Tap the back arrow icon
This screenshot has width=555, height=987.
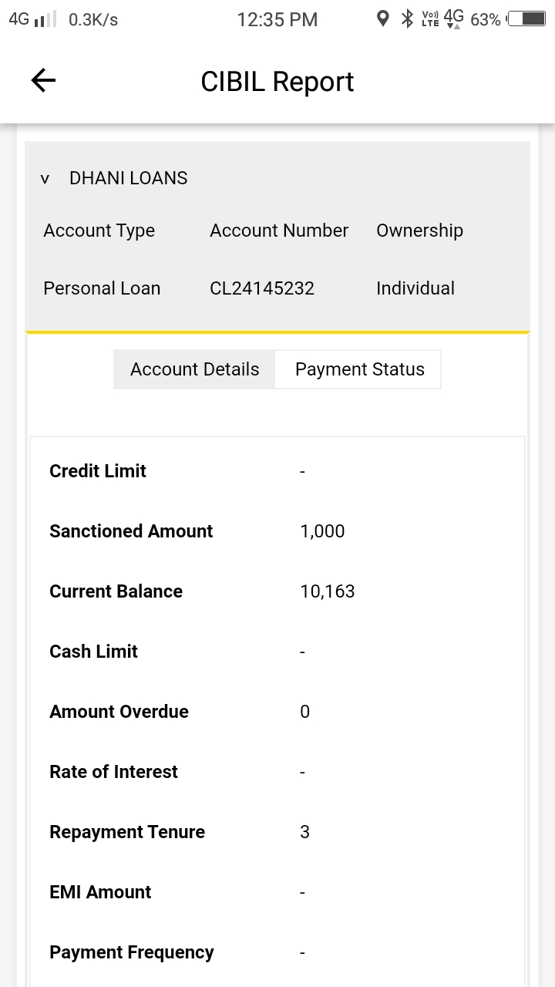(x=43, y=80)
